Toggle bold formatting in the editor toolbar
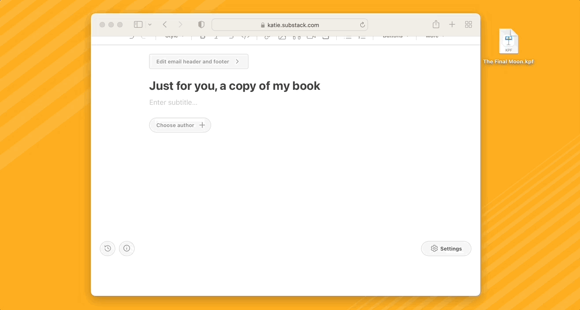Image resolution: width=580 pixels, height=310 pixels. tap(202, 37)
